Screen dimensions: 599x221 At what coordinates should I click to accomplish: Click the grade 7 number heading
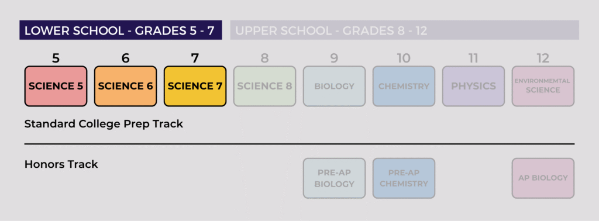[195, 58]
